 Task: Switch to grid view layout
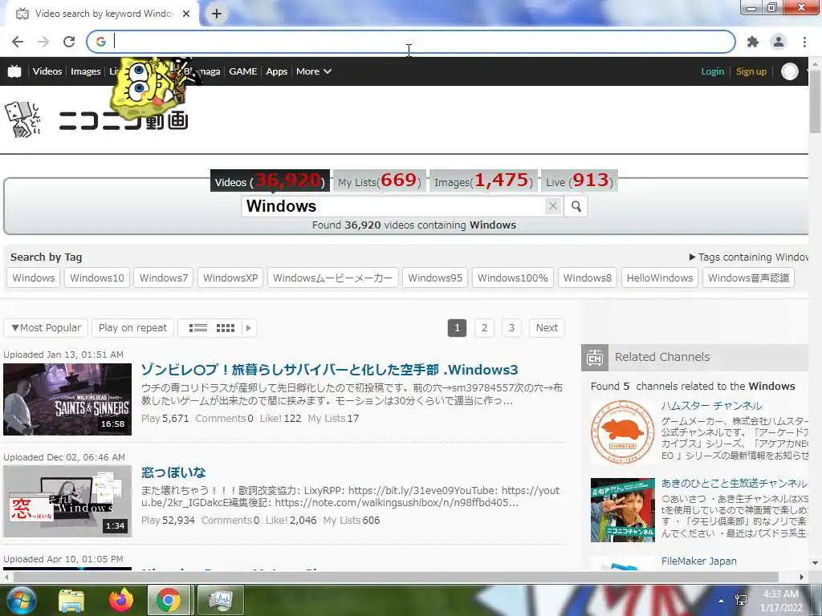coord(226,328)
